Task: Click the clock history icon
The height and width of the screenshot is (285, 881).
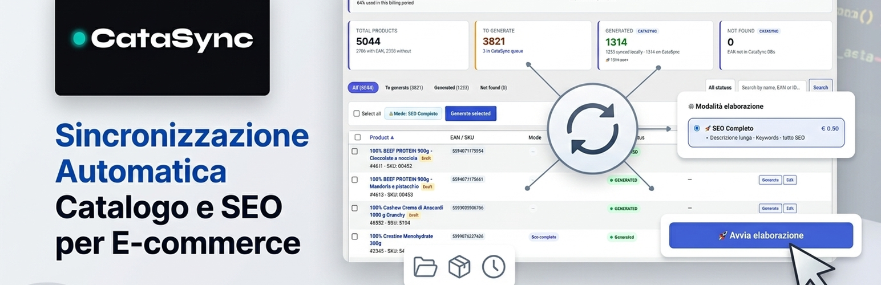Action: [x=494, y=266]
